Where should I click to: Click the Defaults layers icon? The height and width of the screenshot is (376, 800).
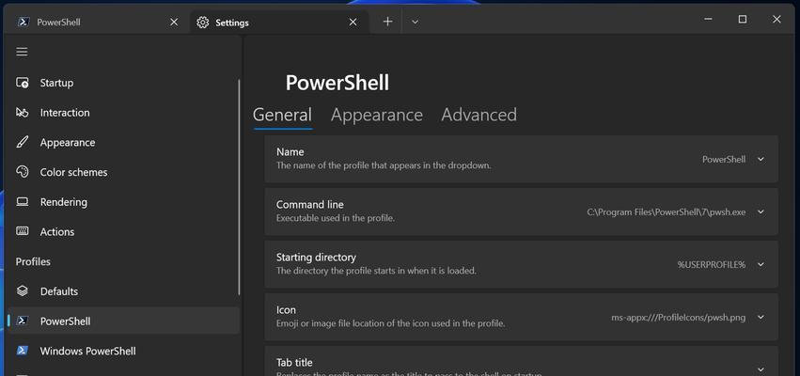coord(22,291)
